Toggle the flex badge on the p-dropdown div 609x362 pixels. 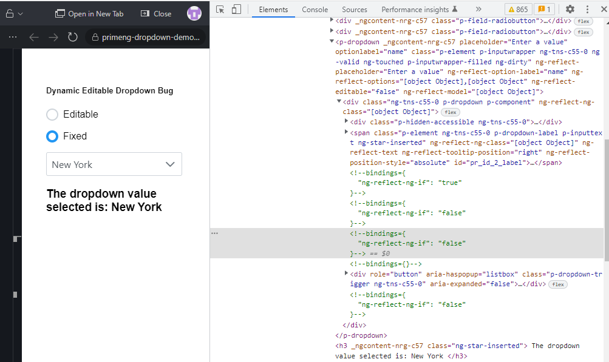(x=450, y=112)
